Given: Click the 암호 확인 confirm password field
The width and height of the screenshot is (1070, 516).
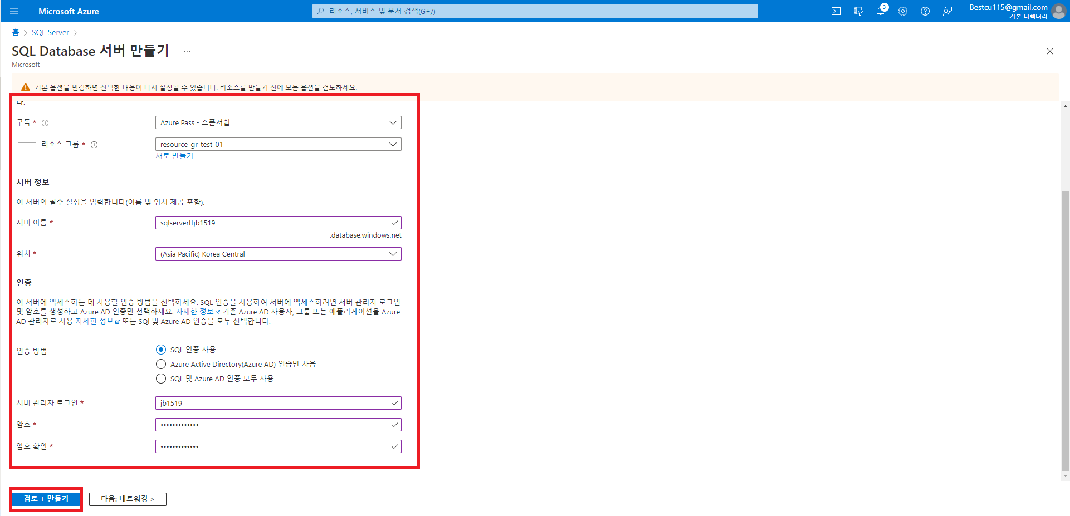Looking at the screenshot, I should (x=279, y=446).
